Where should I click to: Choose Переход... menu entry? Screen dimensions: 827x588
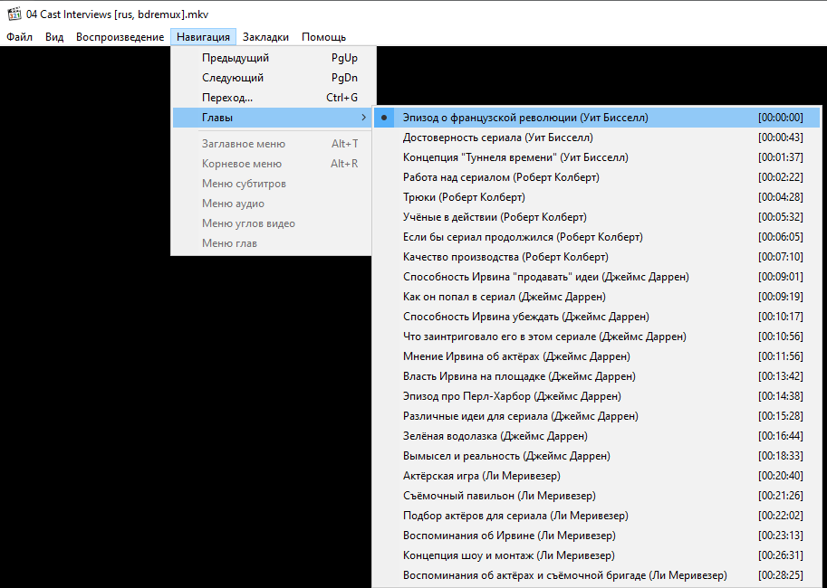pos(274,98)
